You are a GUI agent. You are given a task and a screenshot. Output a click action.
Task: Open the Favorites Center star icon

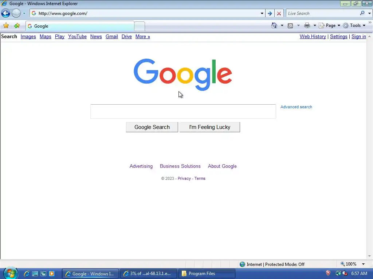pyautogui.click(x=6, y=26)
